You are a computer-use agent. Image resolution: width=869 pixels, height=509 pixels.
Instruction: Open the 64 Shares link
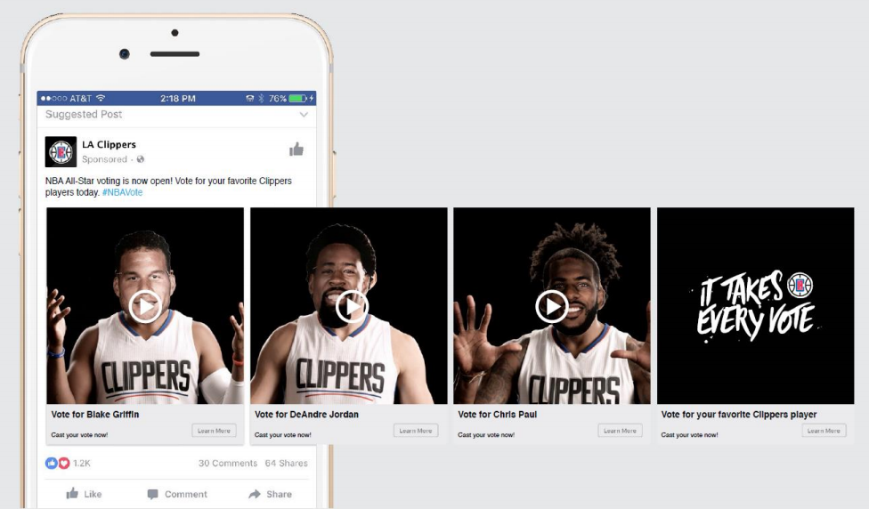[286, 463]
